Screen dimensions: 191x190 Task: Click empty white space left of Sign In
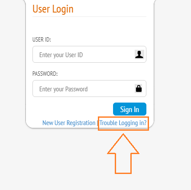tap(72, 109)
